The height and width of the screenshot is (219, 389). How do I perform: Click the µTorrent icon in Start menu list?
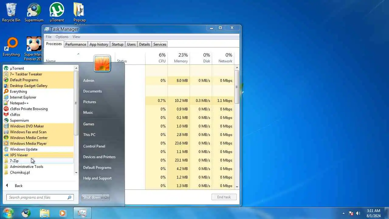coord(6,68)
